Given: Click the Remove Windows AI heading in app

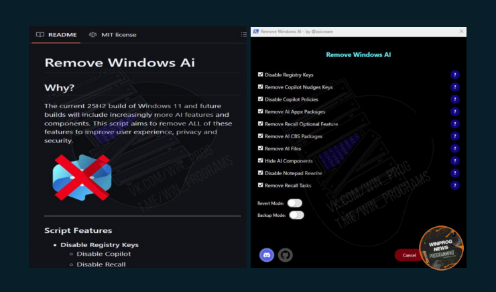Looking at the screenshot, I should [x=359, y=54].
